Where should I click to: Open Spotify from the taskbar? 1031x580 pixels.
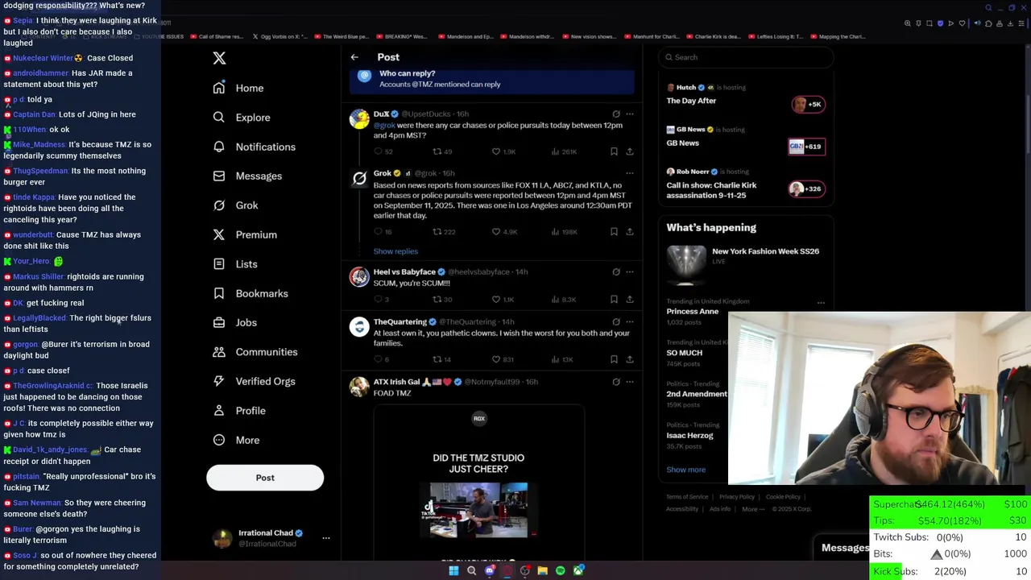pos(561,570)
